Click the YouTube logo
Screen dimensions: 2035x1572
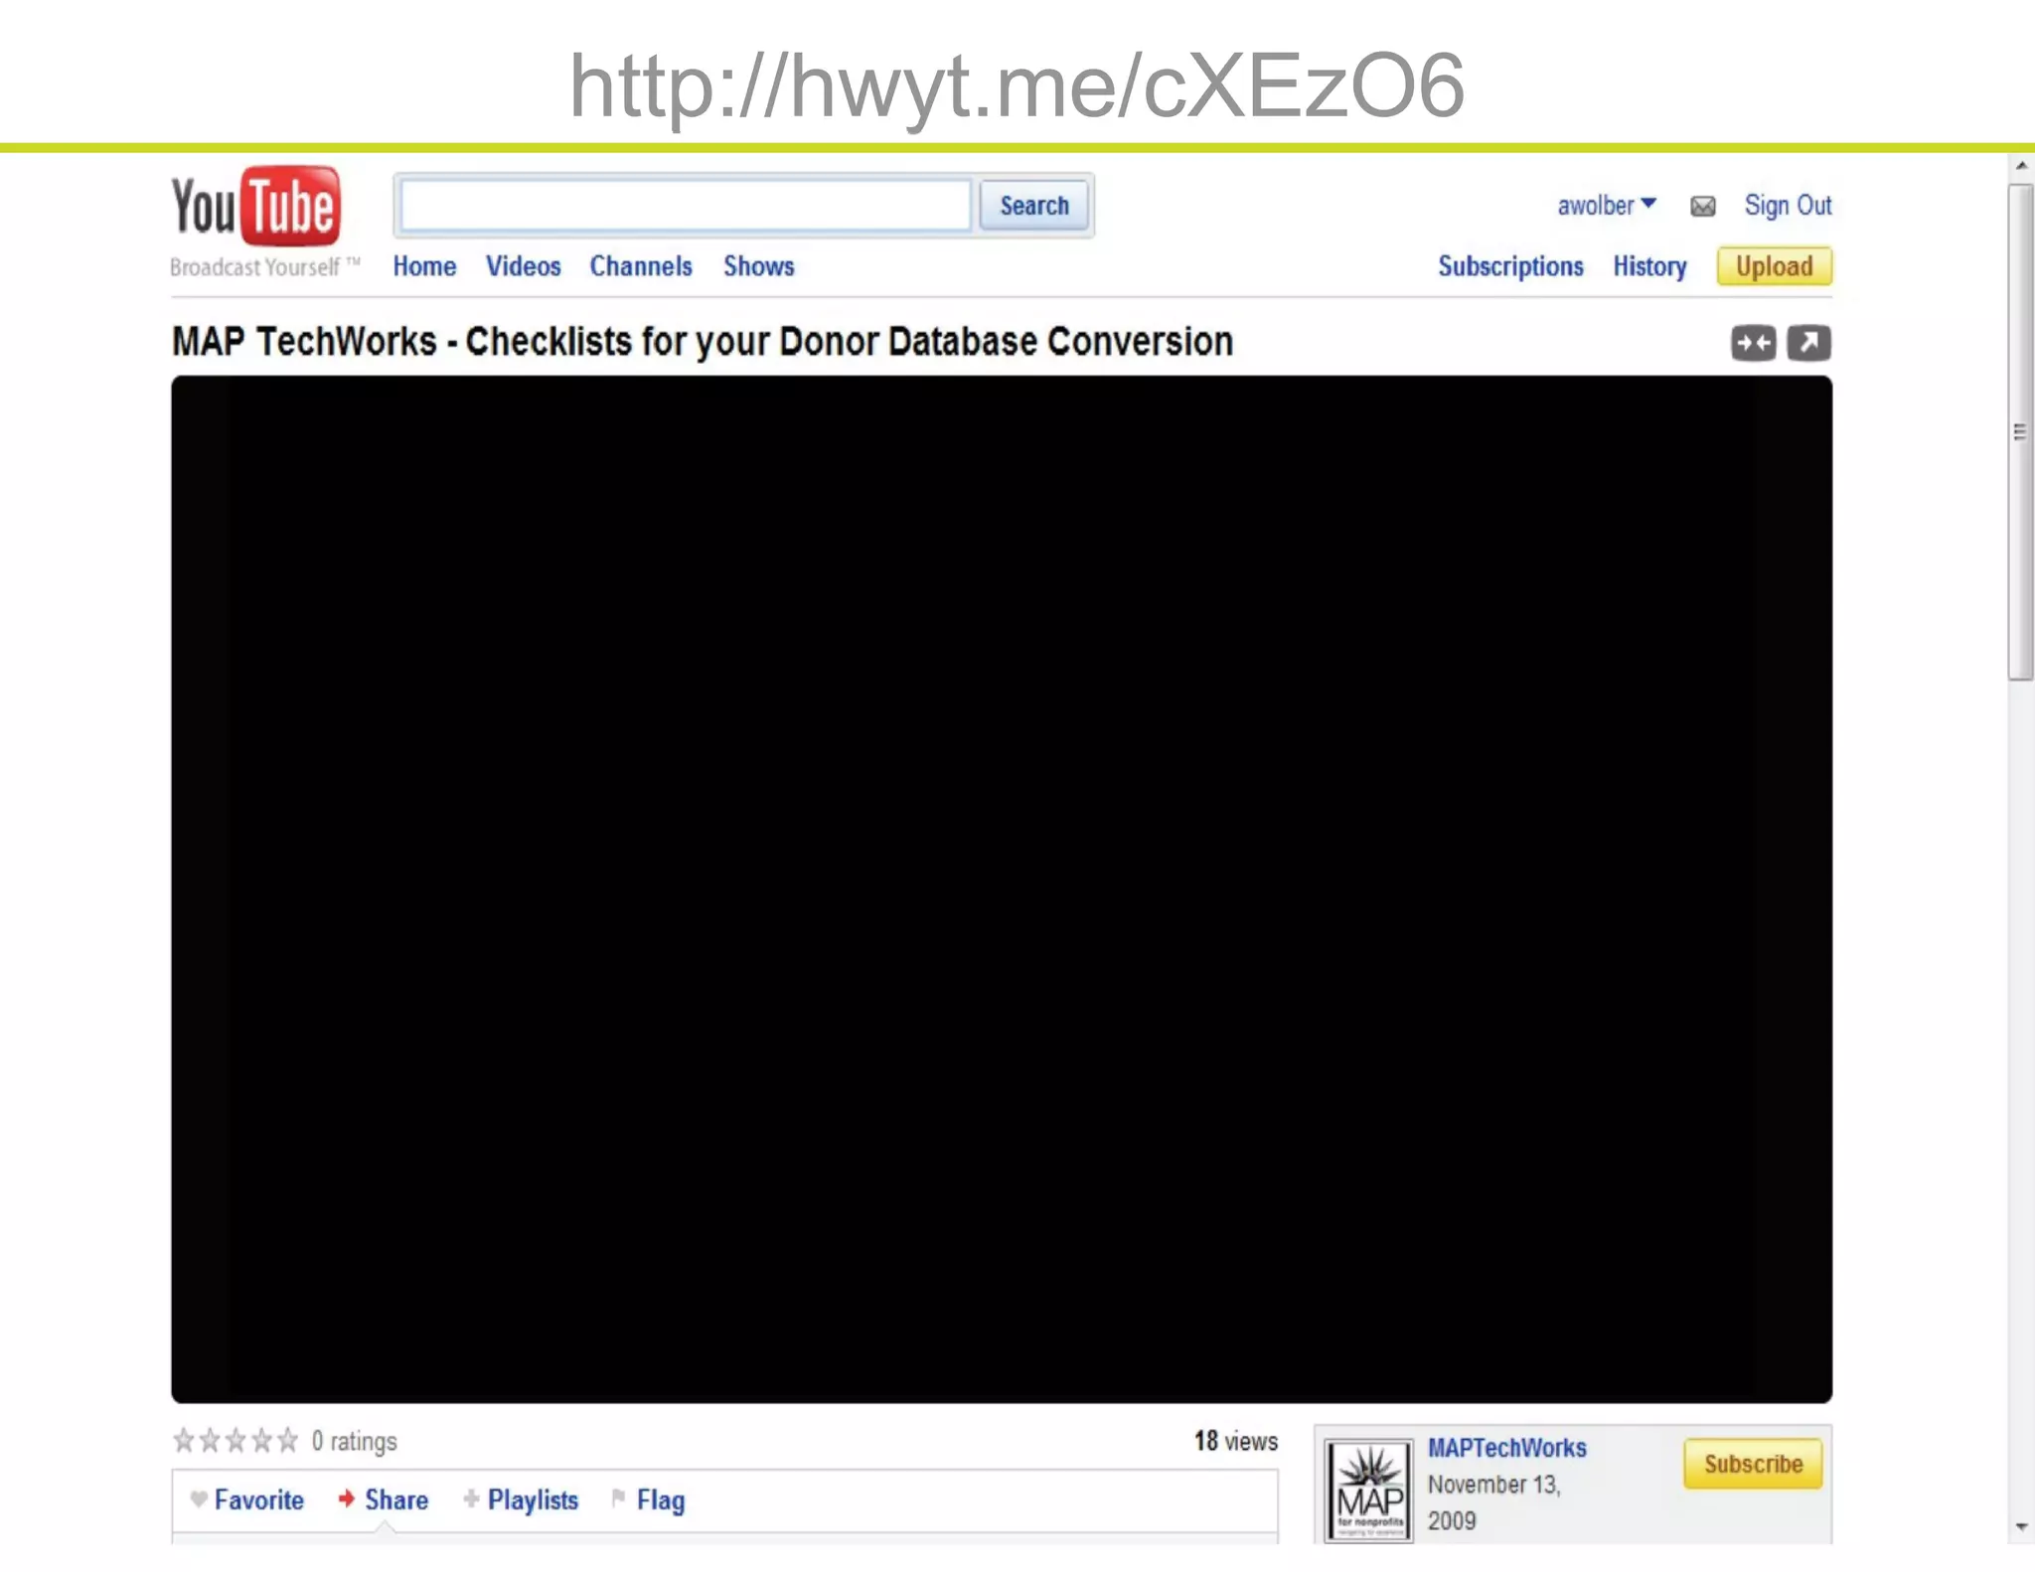(x=255, y=207)
